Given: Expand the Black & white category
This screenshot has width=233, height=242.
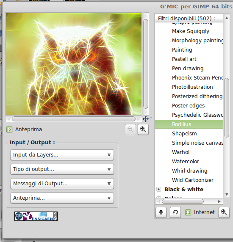Looking at the screenshot, I should tap(159, 189).
